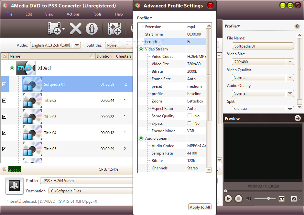This screenshot has width=304, height=215.
Task: Open the Tools menu
Action: click(97, 14)
